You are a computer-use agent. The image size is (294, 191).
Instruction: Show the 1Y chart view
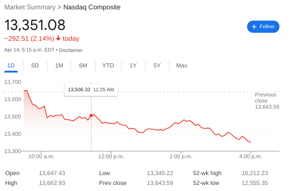tap(133, 66)
